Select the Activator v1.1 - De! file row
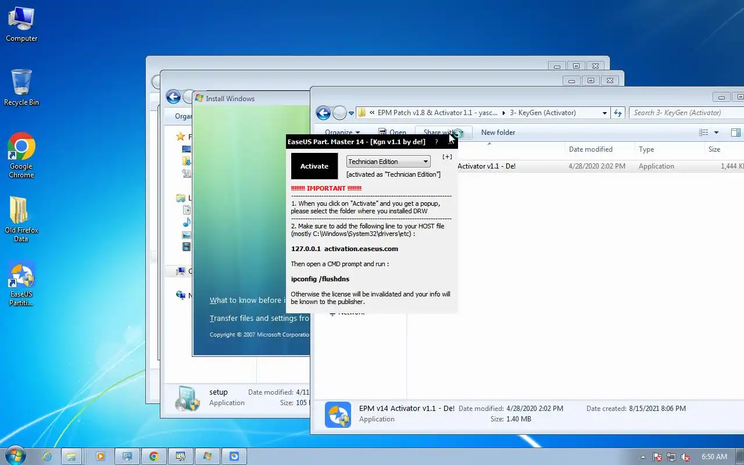 [x=600, y=166]
